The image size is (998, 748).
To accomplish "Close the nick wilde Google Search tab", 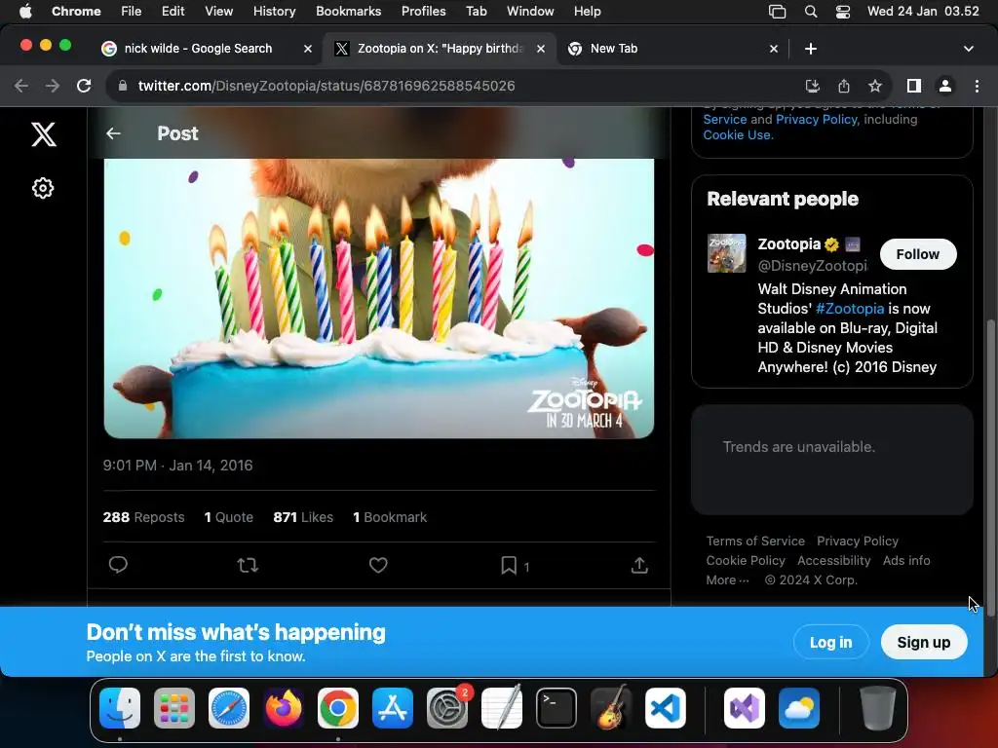I will tap(307, 49).
